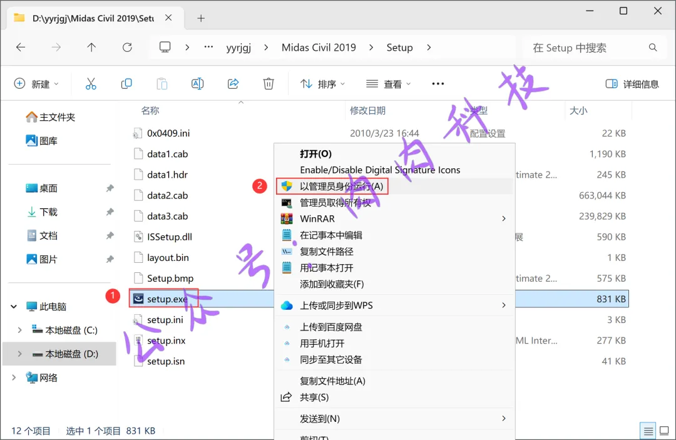Choose 在记事本中编辑 menu entry
Image resolution: width=676 pixels, height=440 pixels.
(394, 235)
